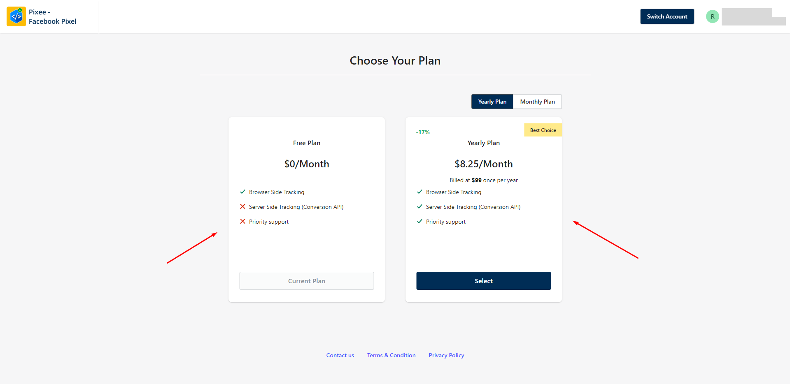Click the greyed account name beside avatar
790x384 pixels.
pyautogui.click(x=753, y=17)
